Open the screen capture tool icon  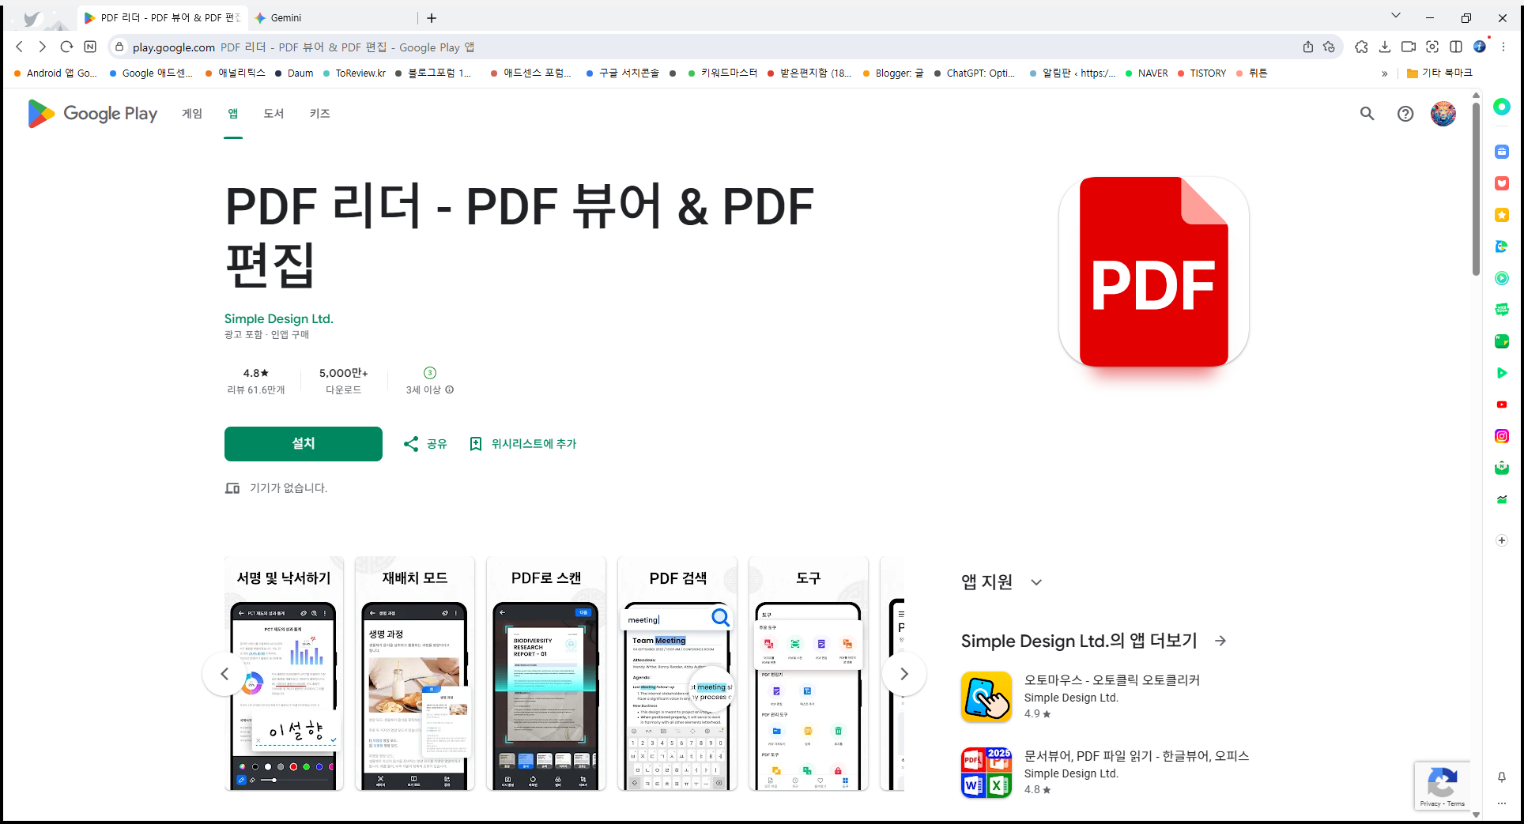1432,47
